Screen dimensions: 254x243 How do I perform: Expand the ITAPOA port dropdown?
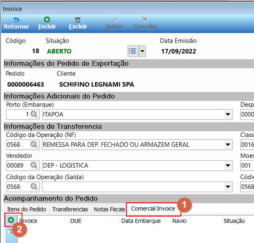tap(228, 114)
